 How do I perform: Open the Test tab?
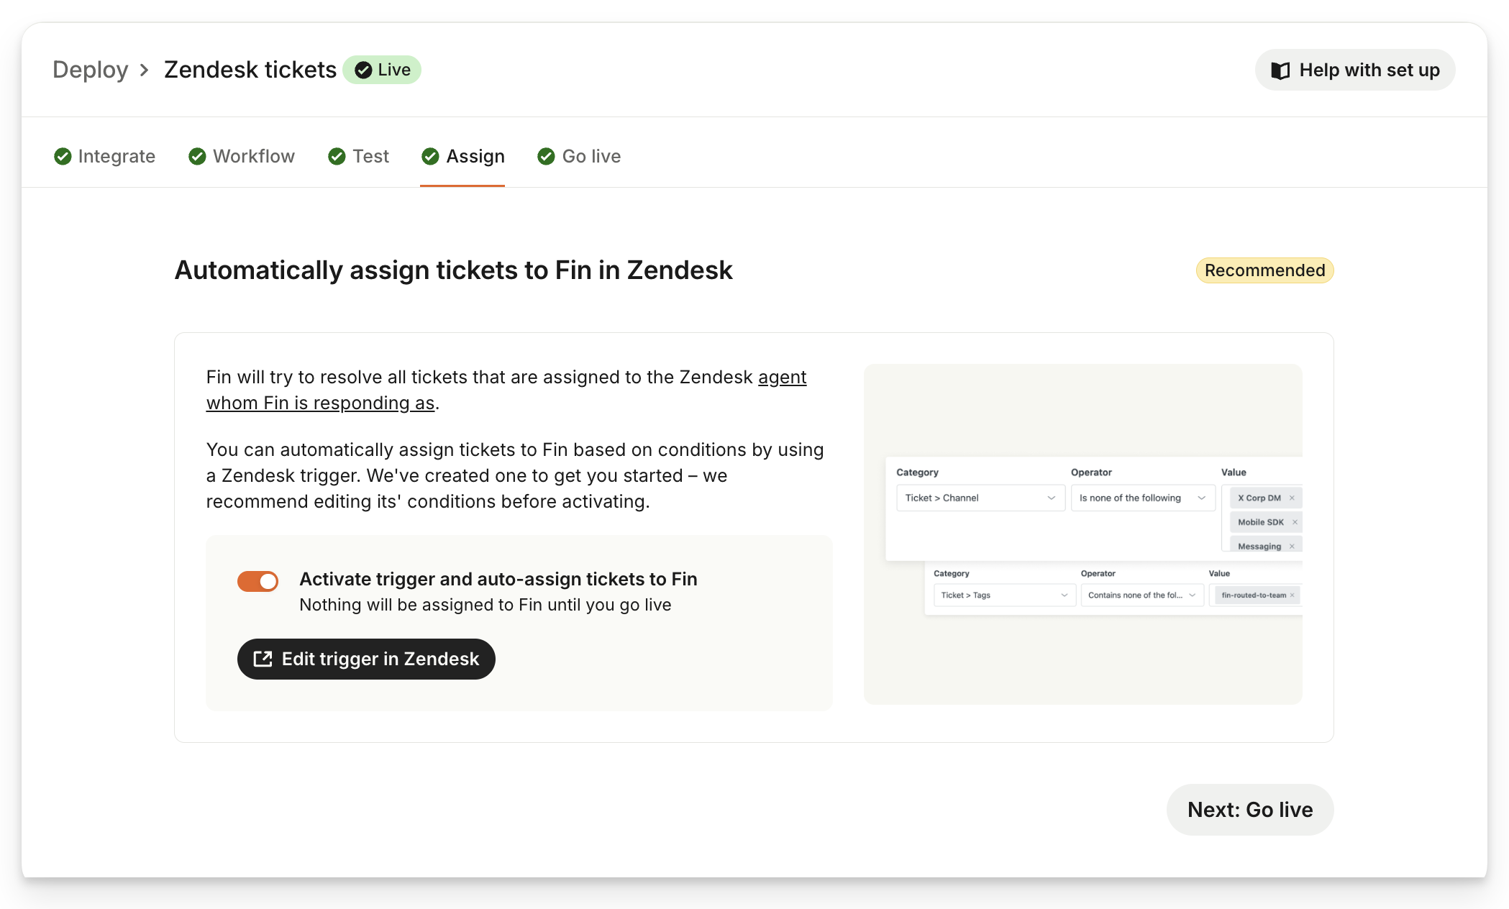(x=358, y=156)
